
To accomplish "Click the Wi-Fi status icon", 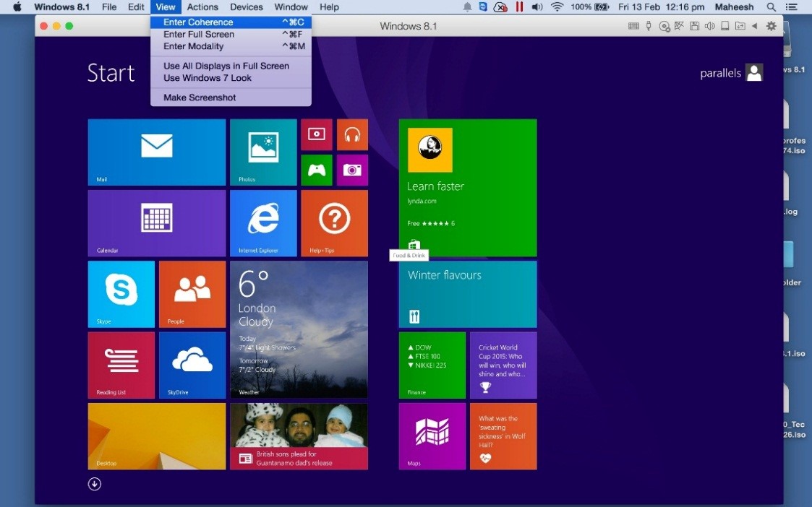I will click(557, 6).
